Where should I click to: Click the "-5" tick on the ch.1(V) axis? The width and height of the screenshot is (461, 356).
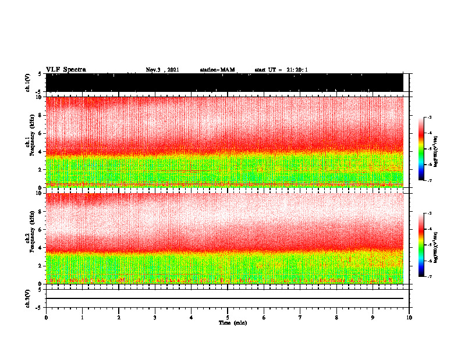point(39,92)
